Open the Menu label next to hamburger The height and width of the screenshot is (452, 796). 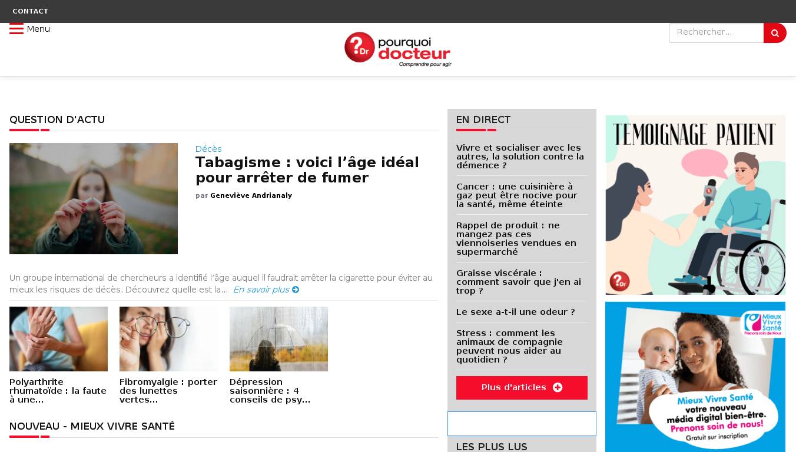point(38,29)
